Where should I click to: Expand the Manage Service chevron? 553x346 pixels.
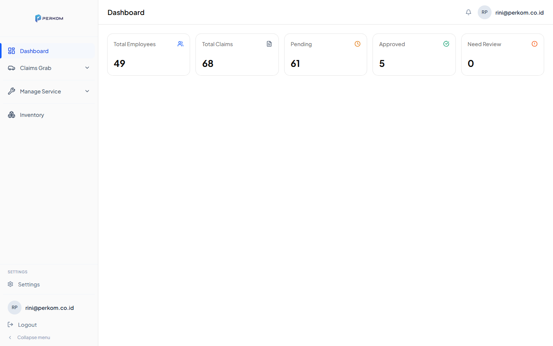coord(87,91)
